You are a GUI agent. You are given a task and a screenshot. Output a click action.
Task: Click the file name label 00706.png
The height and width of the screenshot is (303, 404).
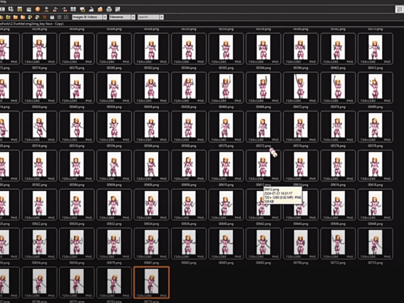coord(301,263)
